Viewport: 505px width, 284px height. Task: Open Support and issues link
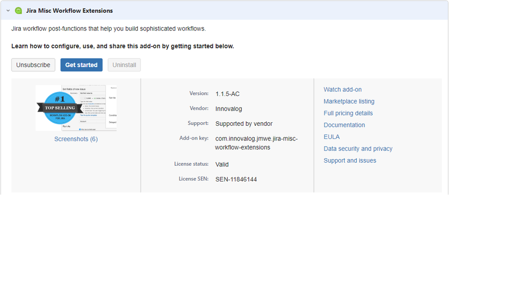click(x=350, y=160)
